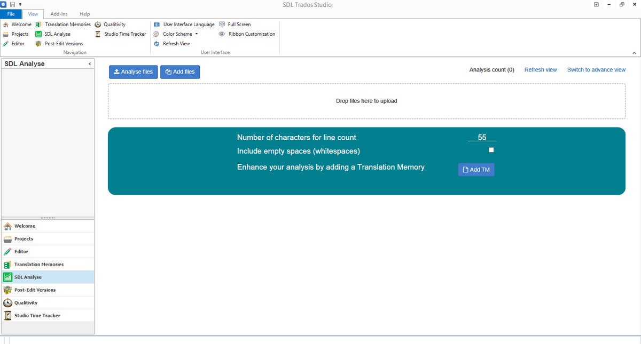Image resolution: width=641 pixels, height=344 pixels.
Task: Click the Save icon in quick access toolbar
Action: pyautogui.click(x=13, y=4)
